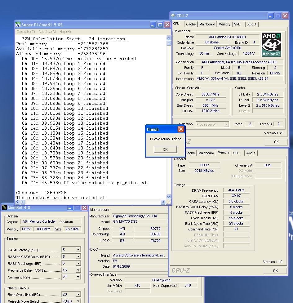Open SPD tab in lower CPU-Z window

pyautogui.click(x=236, y=153)
